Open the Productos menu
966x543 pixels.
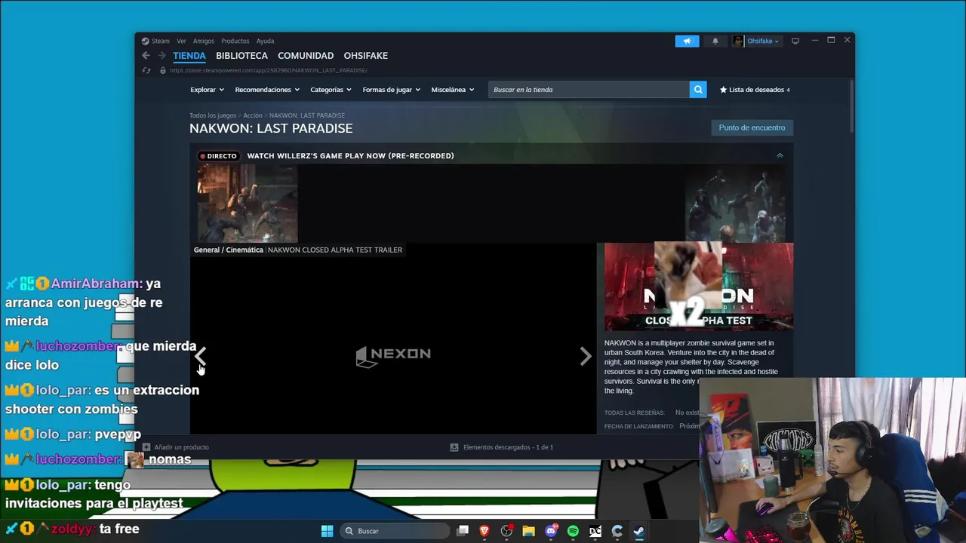tap(235, 41)
